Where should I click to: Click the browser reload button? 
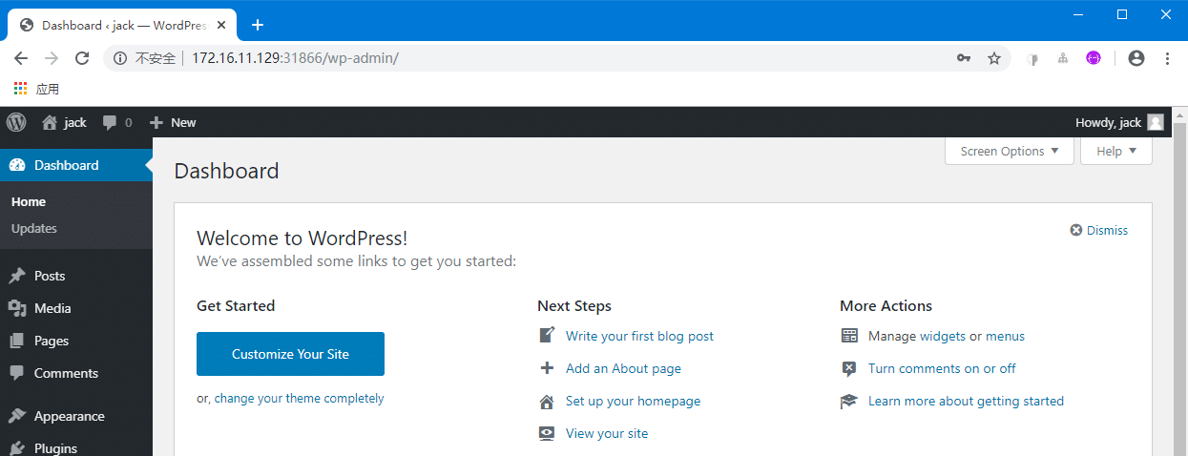coord(82,58)
